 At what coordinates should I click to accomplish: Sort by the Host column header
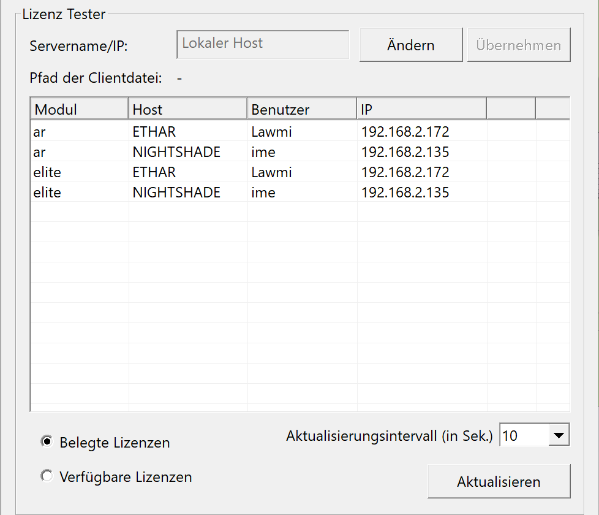point(187,109)
